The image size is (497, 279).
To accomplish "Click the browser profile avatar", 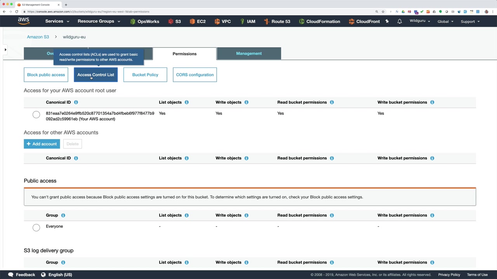I will click(487, 12).
